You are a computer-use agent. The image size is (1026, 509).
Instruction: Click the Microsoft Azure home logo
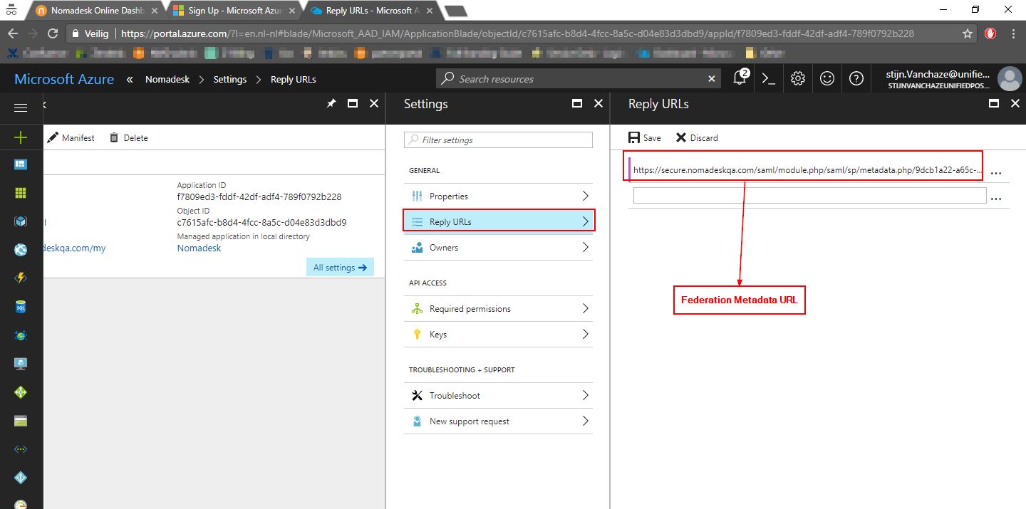point(64,79)
